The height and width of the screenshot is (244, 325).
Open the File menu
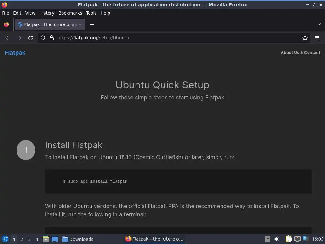(x=5, y=13)
